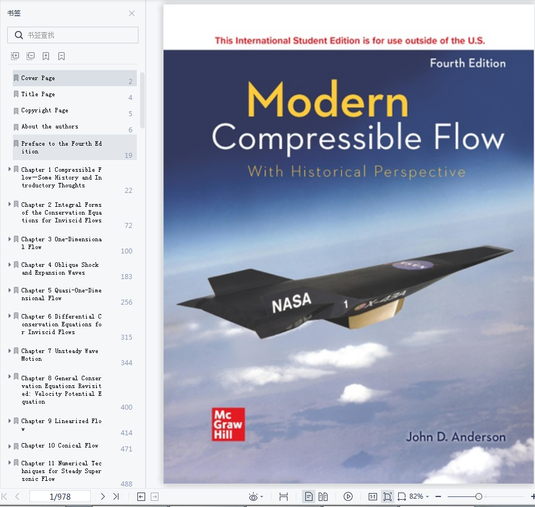The image size is (535, 507).
Task: Jump to Chapter 10 Conical Flow
Action: 60,446
